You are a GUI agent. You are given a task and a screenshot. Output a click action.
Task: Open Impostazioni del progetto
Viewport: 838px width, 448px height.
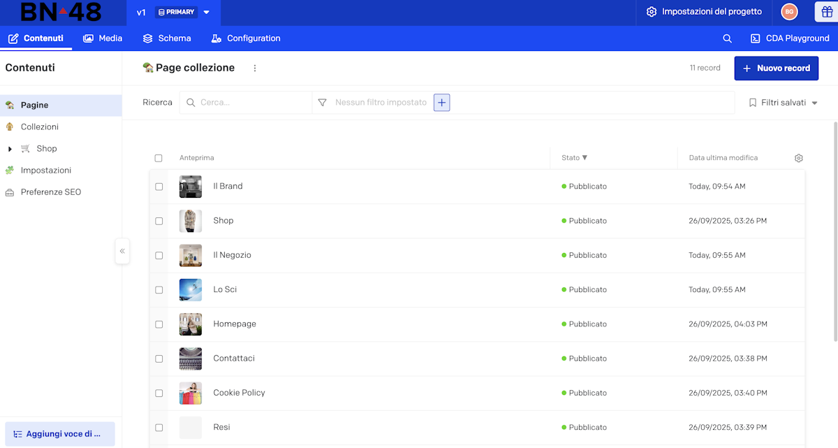[703, 12]
